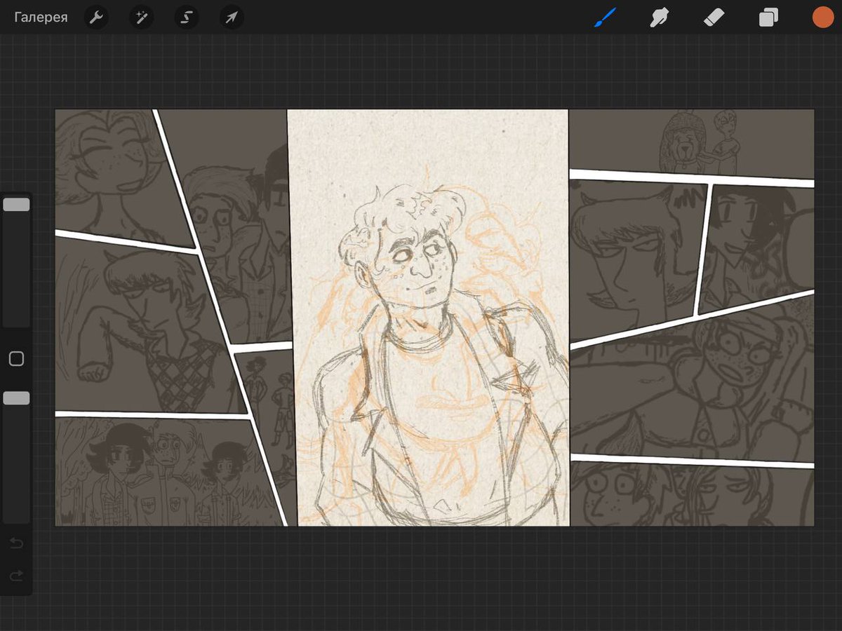Viewport: 842px width, 631px height.
Task: Click the brush size slider handle
Action: coord(16,205)
